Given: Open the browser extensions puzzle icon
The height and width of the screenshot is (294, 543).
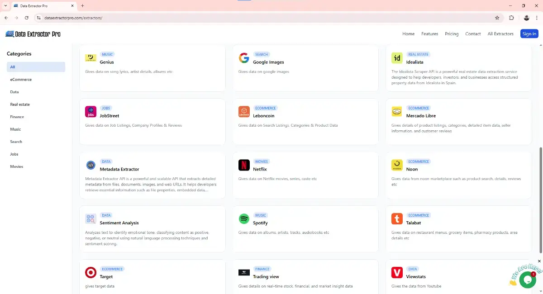Looking at the screenshot, I should [512, 18].
